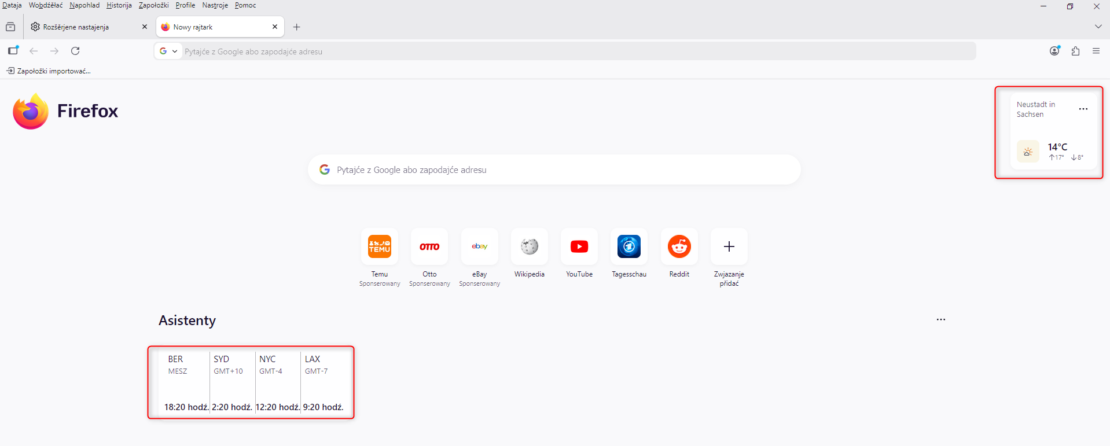Click the 2:20 hodź. time value
Screen dimensions: 1110x446
pos(232,407)
